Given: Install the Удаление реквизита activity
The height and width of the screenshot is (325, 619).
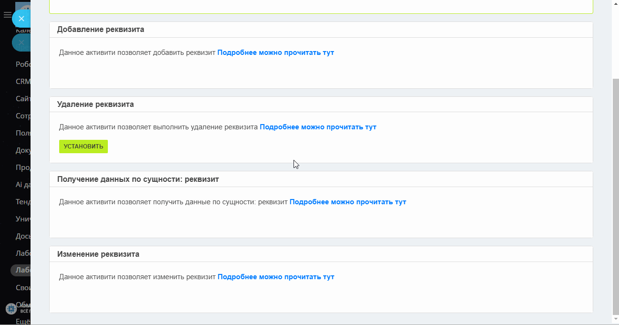Looking at the screenshot, I should (84, 147).
